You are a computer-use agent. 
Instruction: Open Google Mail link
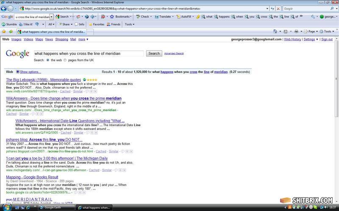[x=73, y=39]
